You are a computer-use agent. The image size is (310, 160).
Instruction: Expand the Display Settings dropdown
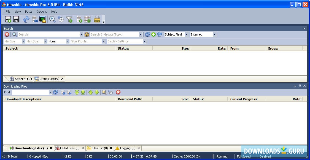coord(144,41)
